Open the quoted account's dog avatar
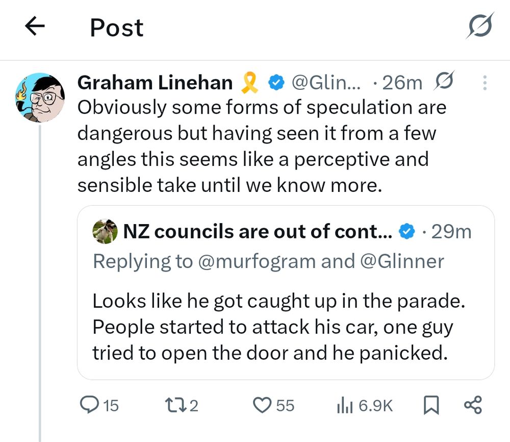510x442 pixels. click(x=105, y=232)
